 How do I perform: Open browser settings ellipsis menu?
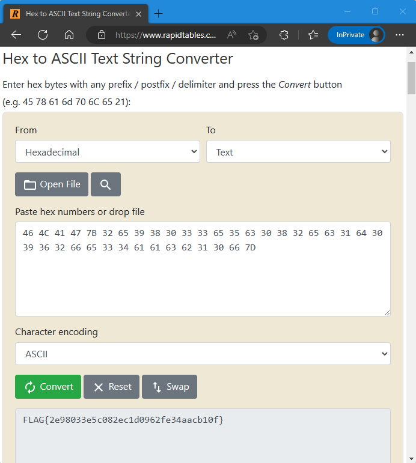pyautogui.click(x=400, y=35)
